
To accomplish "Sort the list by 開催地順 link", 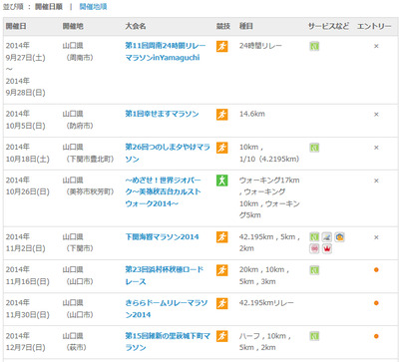I will tap(93, 7).
